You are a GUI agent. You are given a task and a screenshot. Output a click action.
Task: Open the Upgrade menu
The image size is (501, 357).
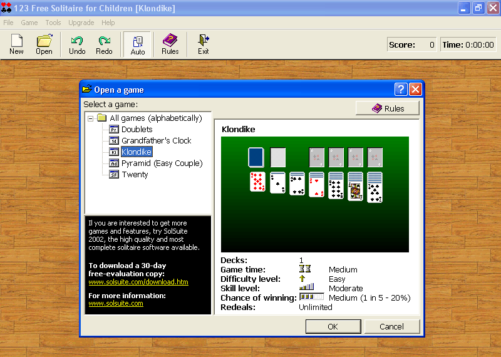tap(81, 23)
